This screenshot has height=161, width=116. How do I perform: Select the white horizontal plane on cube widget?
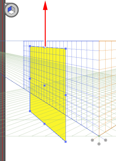(x=11, y=12)
